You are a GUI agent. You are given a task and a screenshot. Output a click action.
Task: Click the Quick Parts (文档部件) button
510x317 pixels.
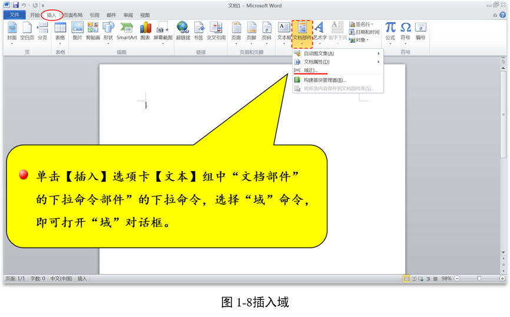click(x=302, y=34)
